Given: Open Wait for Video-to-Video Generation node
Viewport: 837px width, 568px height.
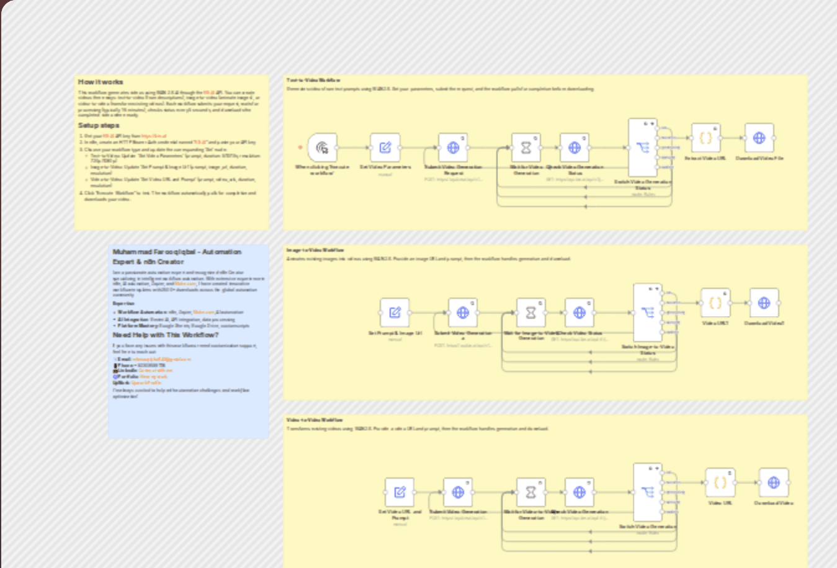Looking at the screenshot, I should click(531, 492).
